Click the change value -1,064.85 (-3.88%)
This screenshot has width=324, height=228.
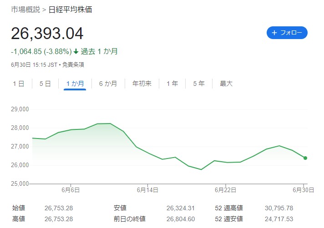point(41,51)
